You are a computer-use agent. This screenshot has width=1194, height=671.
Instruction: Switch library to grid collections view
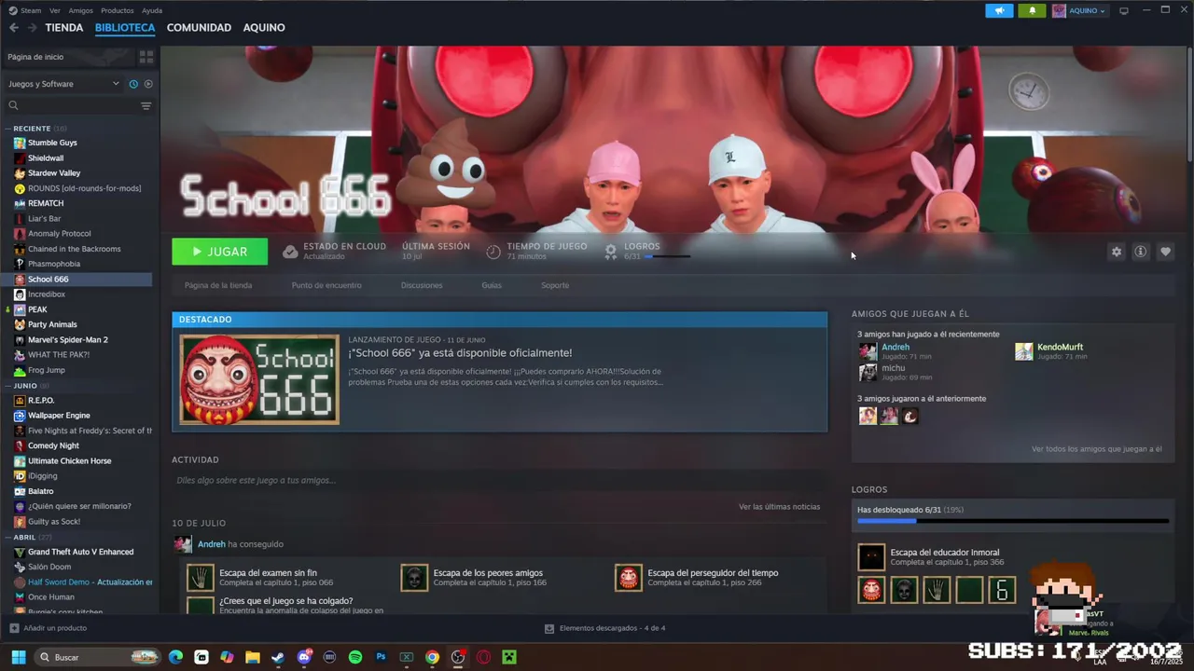coord(146,57)
